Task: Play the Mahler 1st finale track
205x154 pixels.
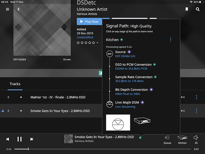Action: click(21, 97)
